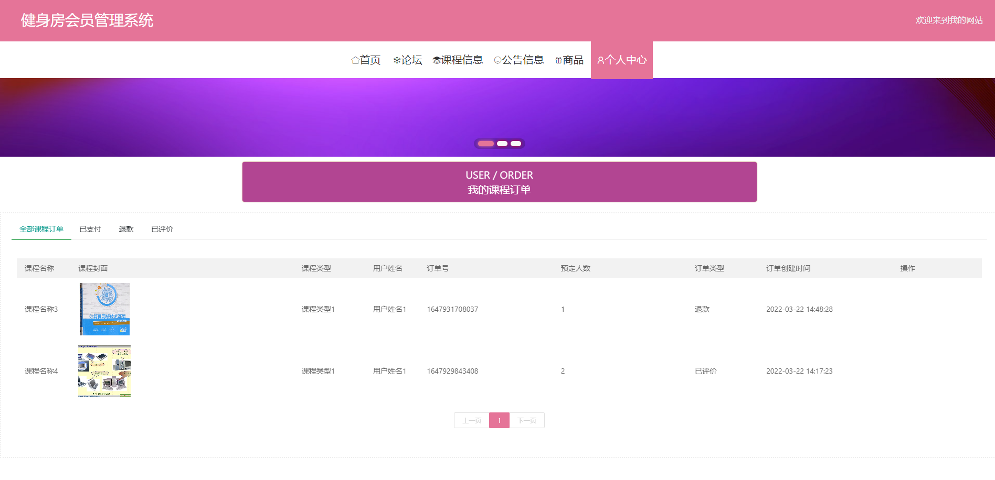Select the second carousel indicator dot
Image resolution: width=995 pixels, height=480 pixels.
502,144
